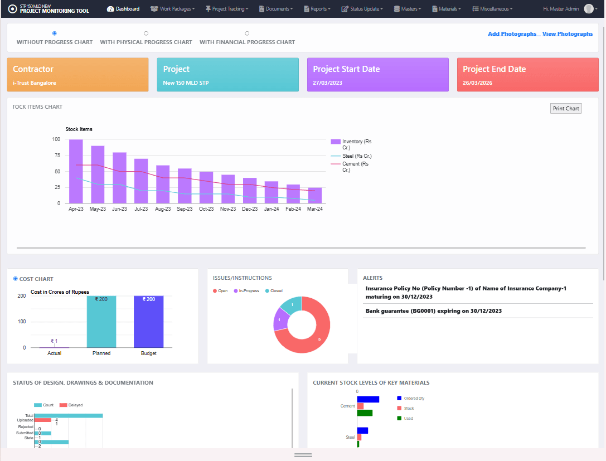Screen dimensions: 606x461
Task: Select Without Progress Chart radio option
Action: click(55, 33)
